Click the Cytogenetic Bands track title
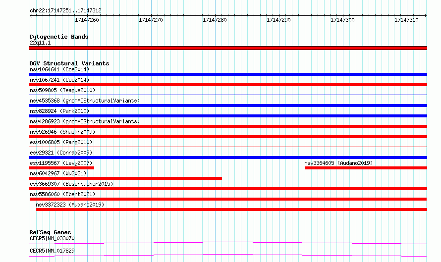Image resolution: width=441 pixels, height=262 pixels. click(x=59, y=37)
